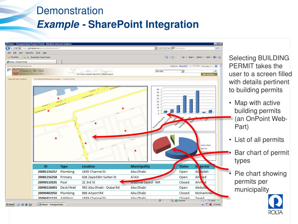Click the tallest bar in permit types chart

click(x=198, y=102)
